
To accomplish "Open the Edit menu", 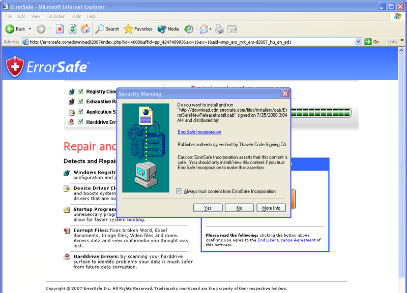I will (21, 16).
